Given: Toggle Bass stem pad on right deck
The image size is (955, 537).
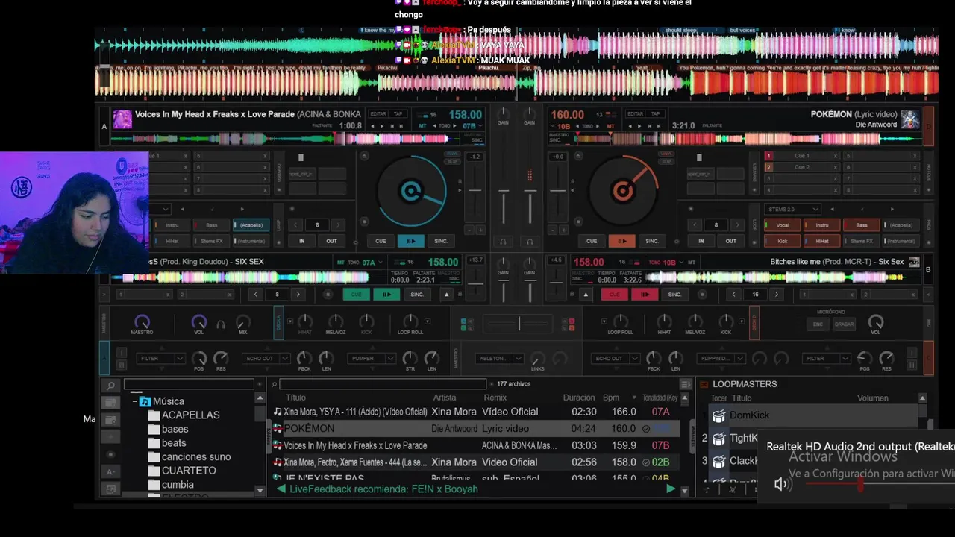Looking at the screenshot, I should [862, 225].
